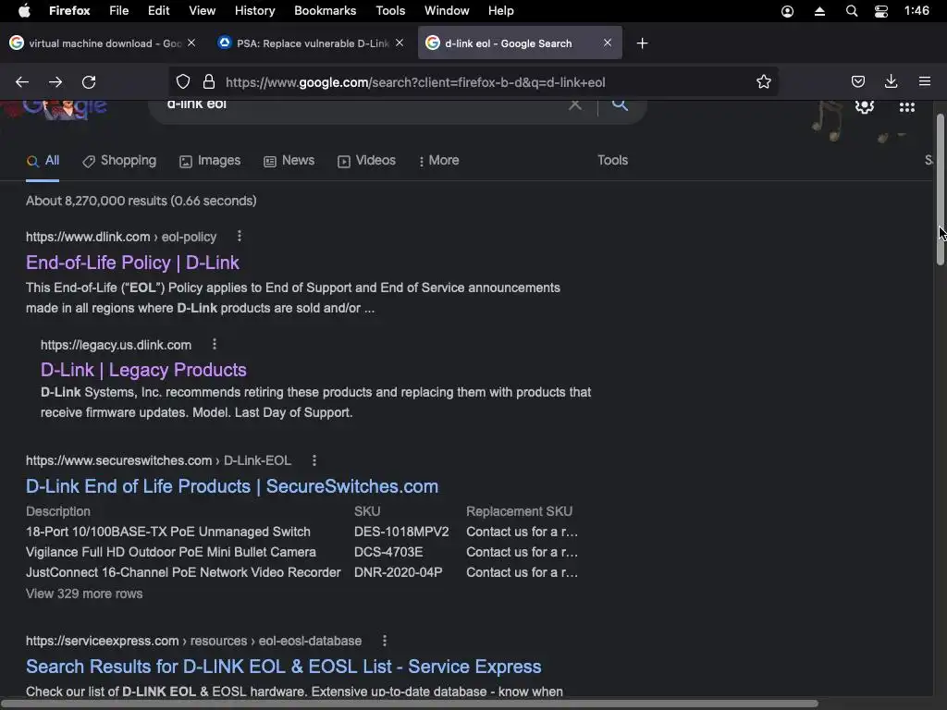947x710 pixels.
Task: Open the Edit menu
Action: (x=158, y=11)
